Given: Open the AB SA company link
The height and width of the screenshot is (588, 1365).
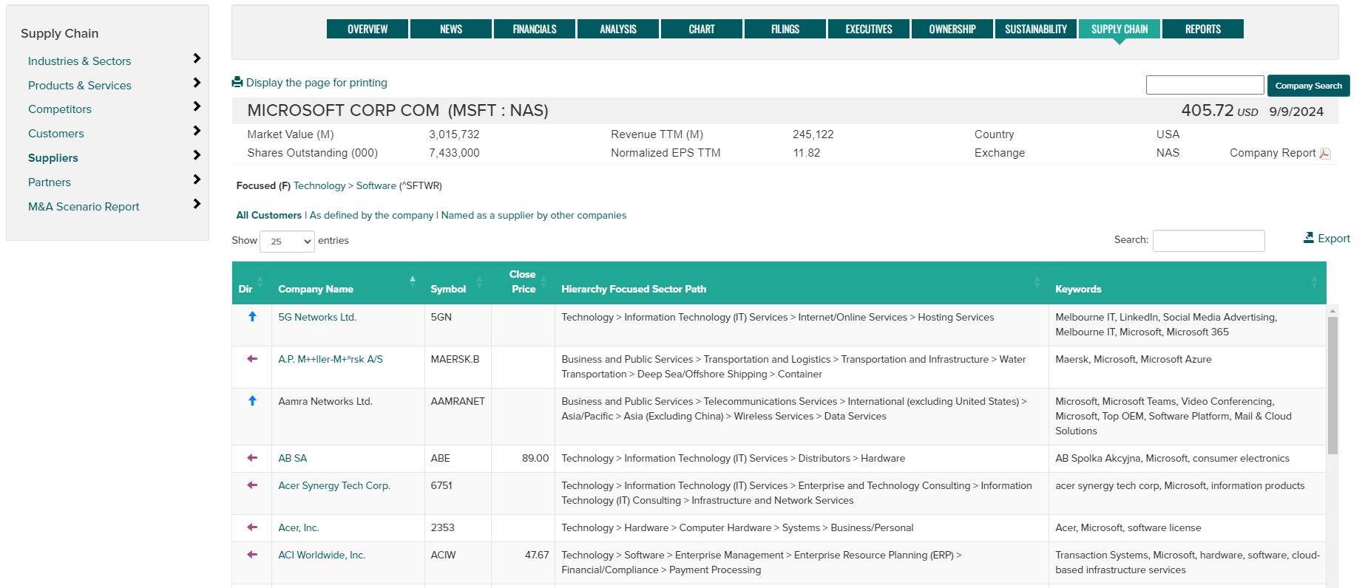Looking at the screenshot, I should click(293, 458).
